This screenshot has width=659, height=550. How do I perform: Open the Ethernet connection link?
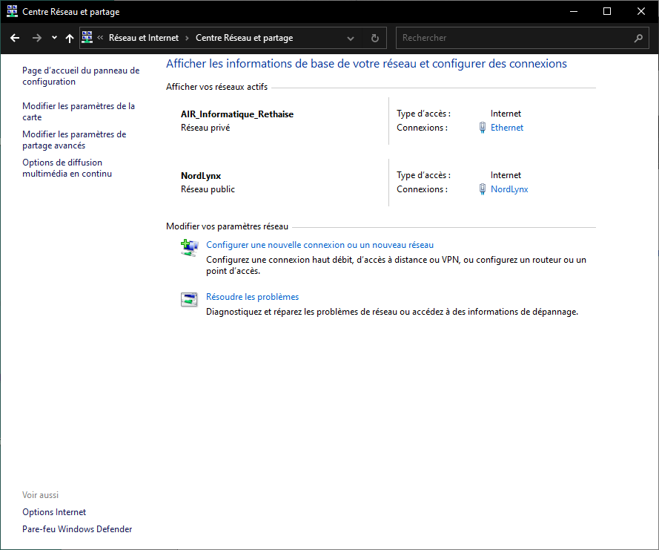pyautogui.click(x=506, y=128)
